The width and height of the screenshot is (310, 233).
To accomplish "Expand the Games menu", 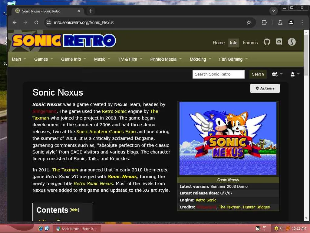I will click(x=44, y=59).
